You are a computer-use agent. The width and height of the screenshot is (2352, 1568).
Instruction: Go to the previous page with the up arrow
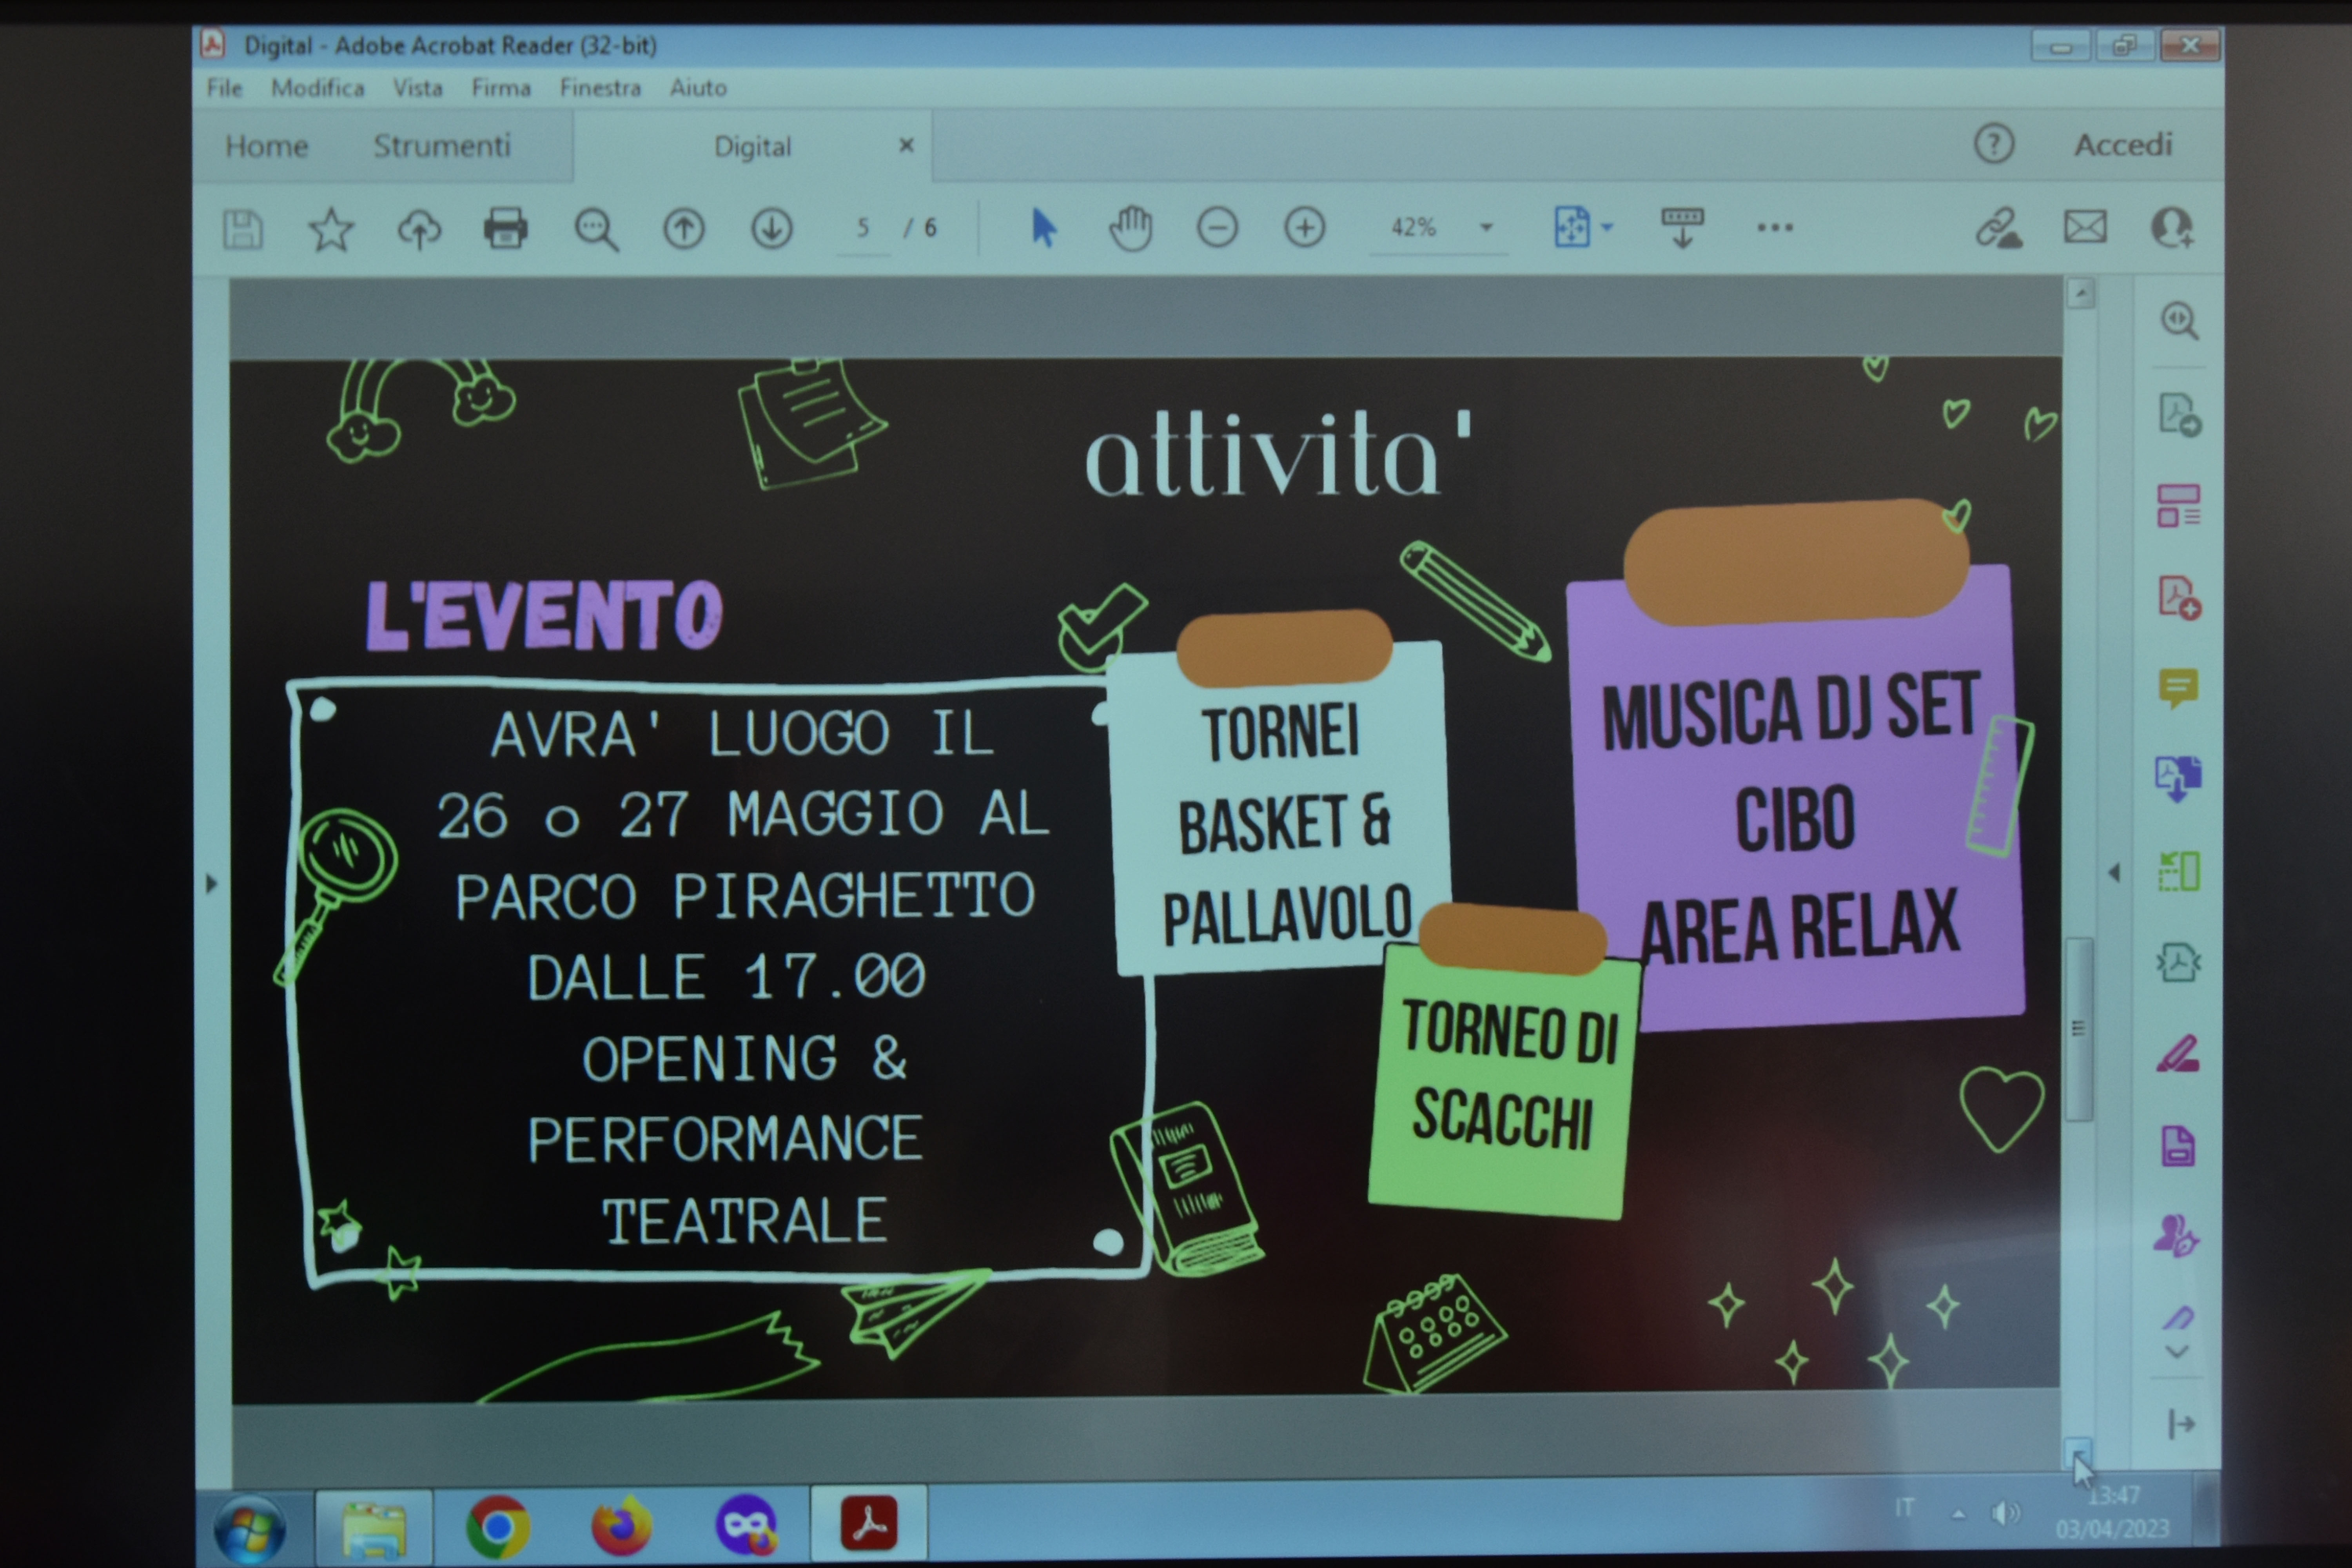point(684,229)
